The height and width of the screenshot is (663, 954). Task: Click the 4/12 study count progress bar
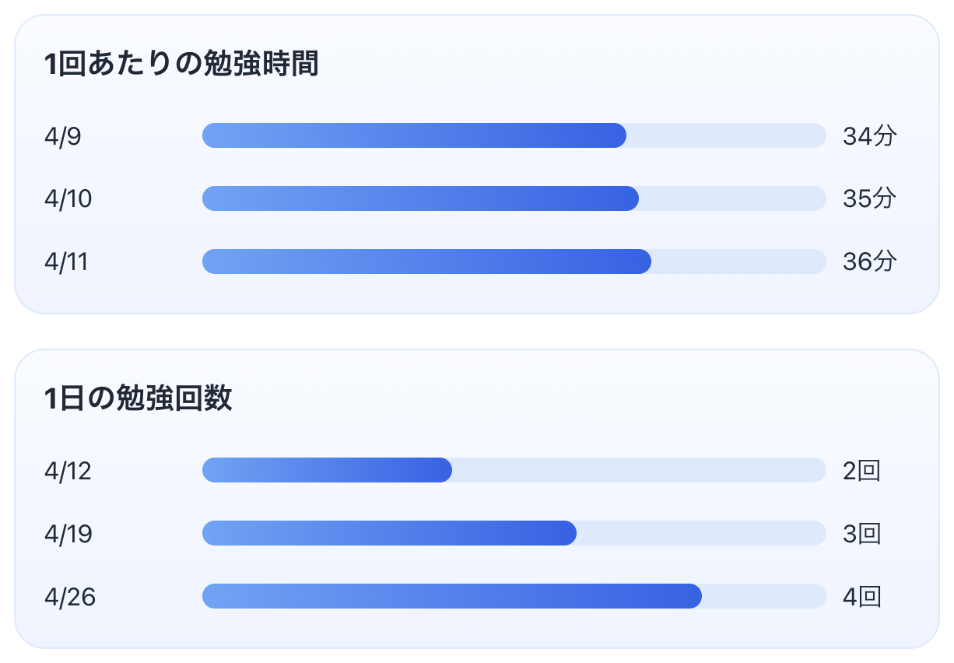(x=514, y=470)
